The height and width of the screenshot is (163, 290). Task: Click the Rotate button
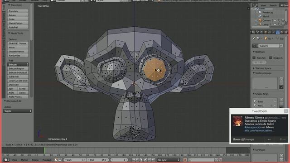tap(18, 15)
